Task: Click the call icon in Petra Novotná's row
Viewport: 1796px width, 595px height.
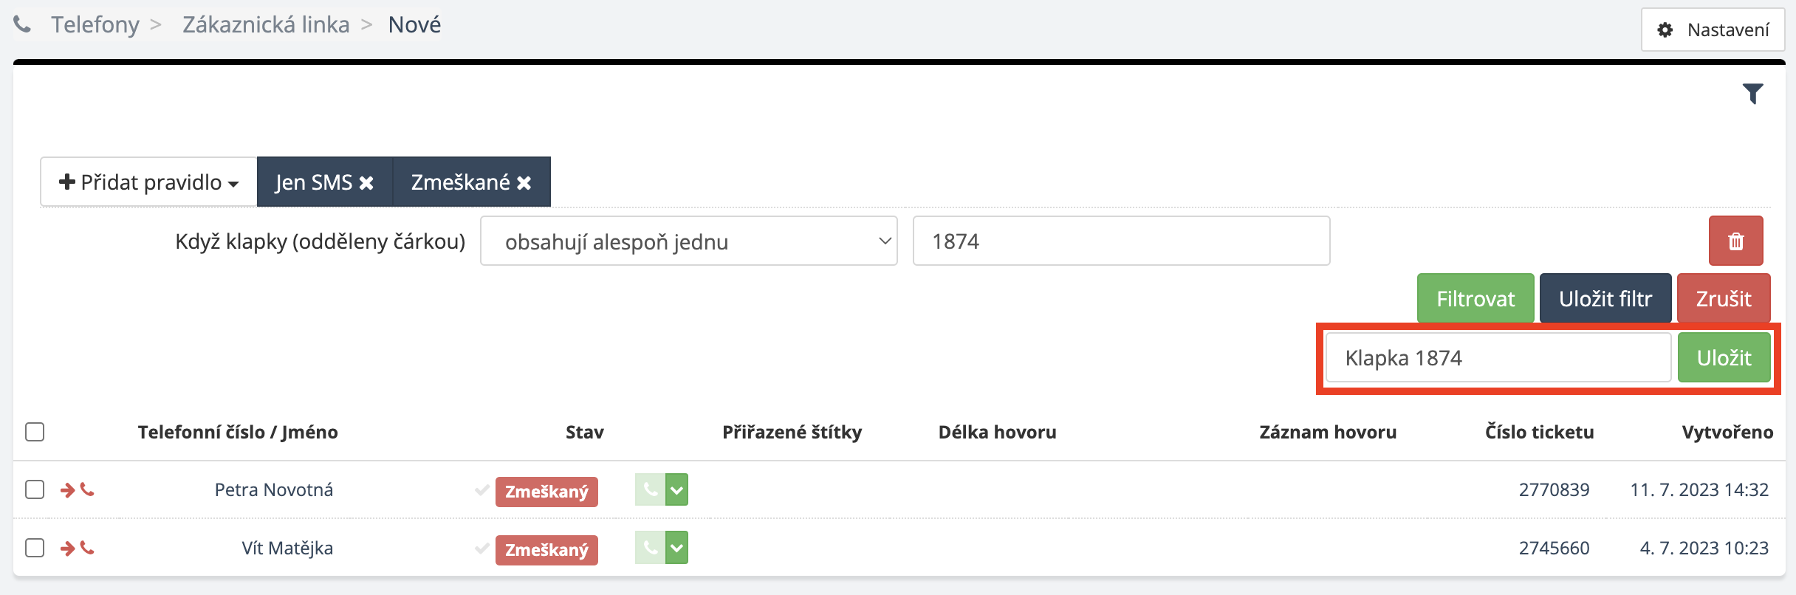Action: tap(650, 489)
